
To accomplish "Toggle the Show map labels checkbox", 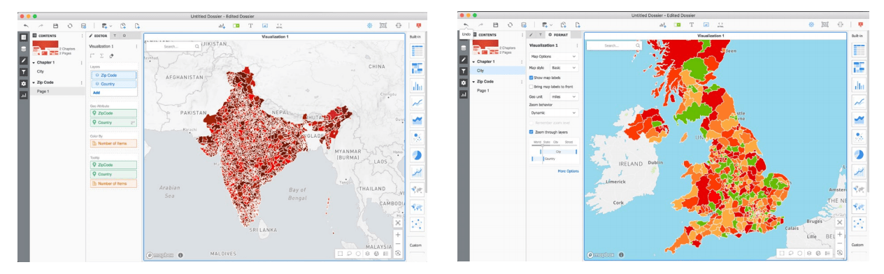I will tap(531, 77).
